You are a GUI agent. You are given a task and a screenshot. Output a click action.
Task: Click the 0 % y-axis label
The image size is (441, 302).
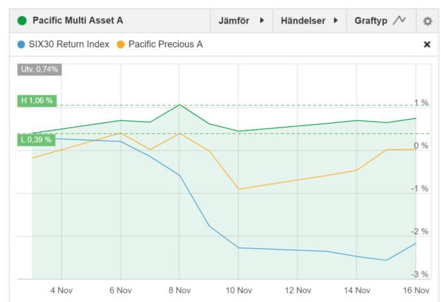click(421, 146)
